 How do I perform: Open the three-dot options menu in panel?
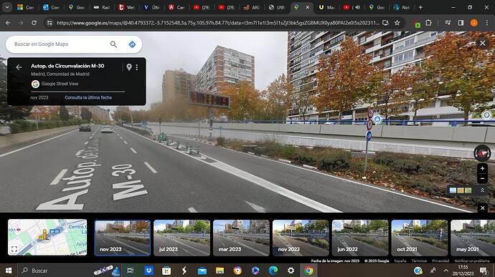click(x=137, y=67)
